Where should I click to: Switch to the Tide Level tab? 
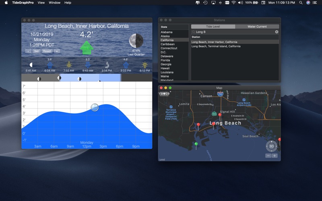(x=213, y=27)
